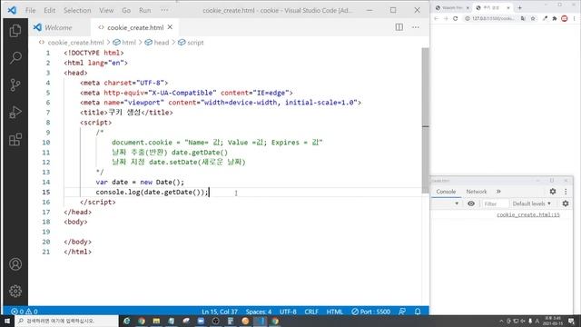
Task: Open Windows notification center
Action: coord(572,321)
